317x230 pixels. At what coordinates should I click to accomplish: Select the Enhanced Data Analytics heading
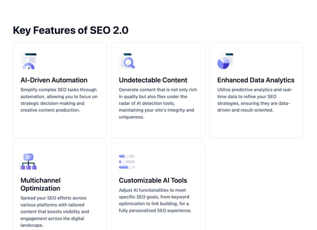[256, 80]
